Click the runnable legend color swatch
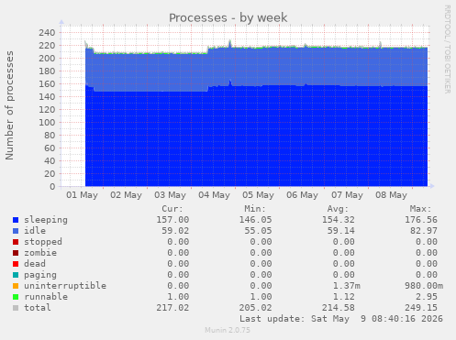 pyautogui.click(x=16, y=297)
